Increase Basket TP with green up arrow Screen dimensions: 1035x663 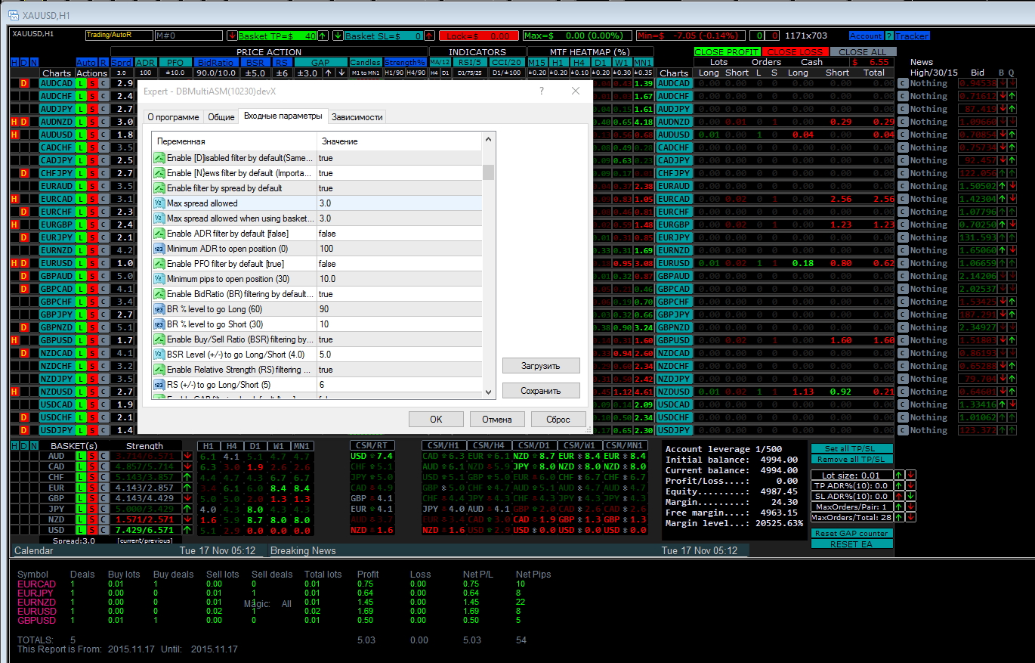point(323,36)
